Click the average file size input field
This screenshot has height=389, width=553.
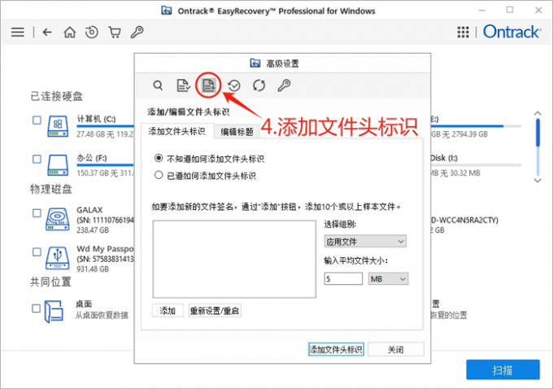tap(343, 279)
